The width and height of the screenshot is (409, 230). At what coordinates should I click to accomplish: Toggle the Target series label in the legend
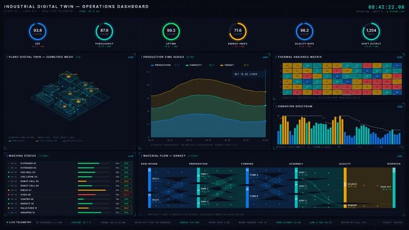(x=229, y=65)
